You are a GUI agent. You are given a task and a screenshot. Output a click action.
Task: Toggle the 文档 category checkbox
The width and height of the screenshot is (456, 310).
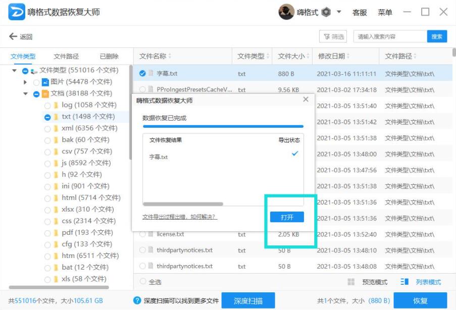[36, 94]
